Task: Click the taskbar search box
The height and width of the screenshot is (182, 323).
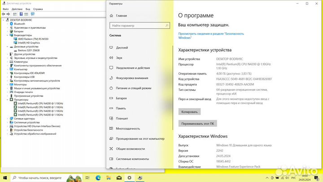Action: [x=46, y=178]
